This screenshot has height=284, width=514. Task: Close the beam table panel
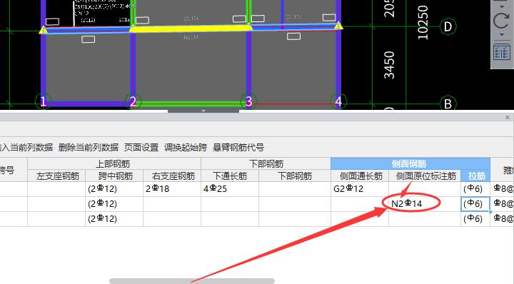click(508, 117)
